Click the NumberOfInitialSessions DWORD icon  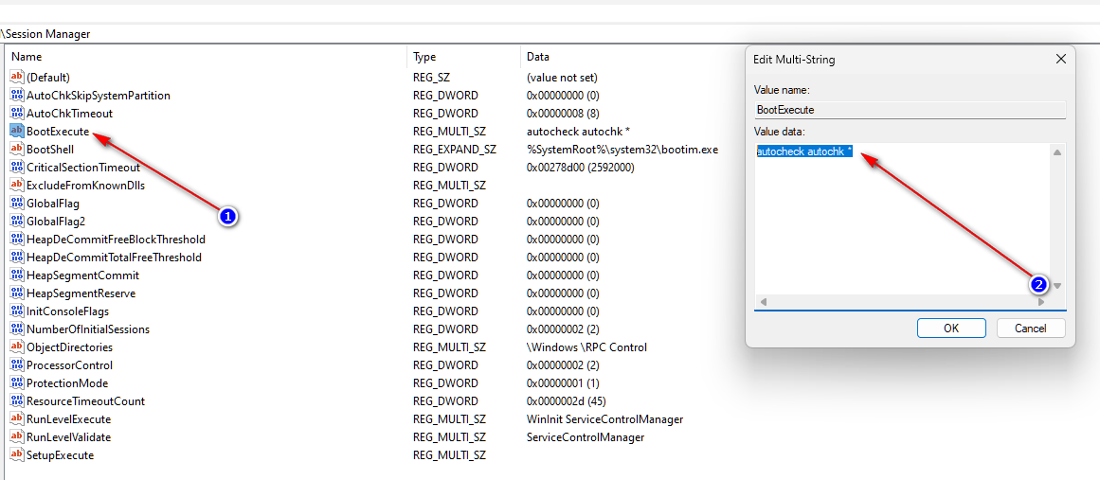click(x=17, y=329)
